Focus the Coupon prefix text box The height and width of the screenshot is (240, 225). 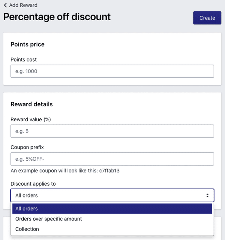(x=112, y=159)
